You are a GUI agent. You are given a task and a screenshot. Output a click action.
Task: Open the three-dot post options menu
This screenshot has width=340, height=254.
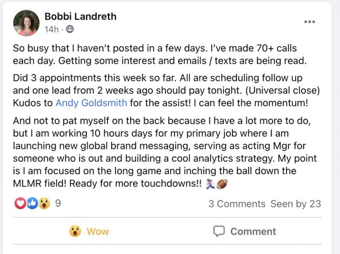[309, 22]
